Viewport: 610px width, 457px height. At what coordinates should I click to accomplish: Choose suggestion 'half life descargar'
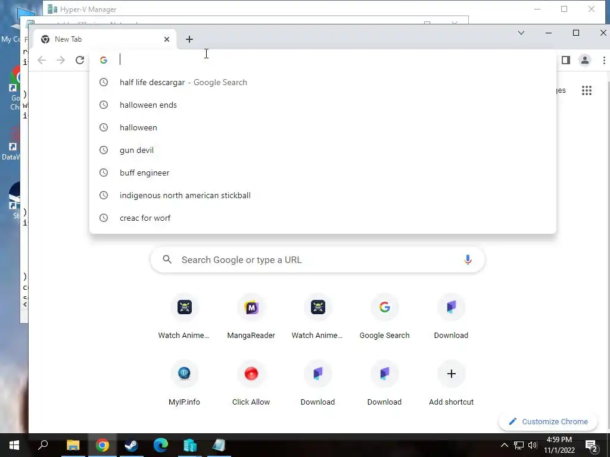coord(323,82)
